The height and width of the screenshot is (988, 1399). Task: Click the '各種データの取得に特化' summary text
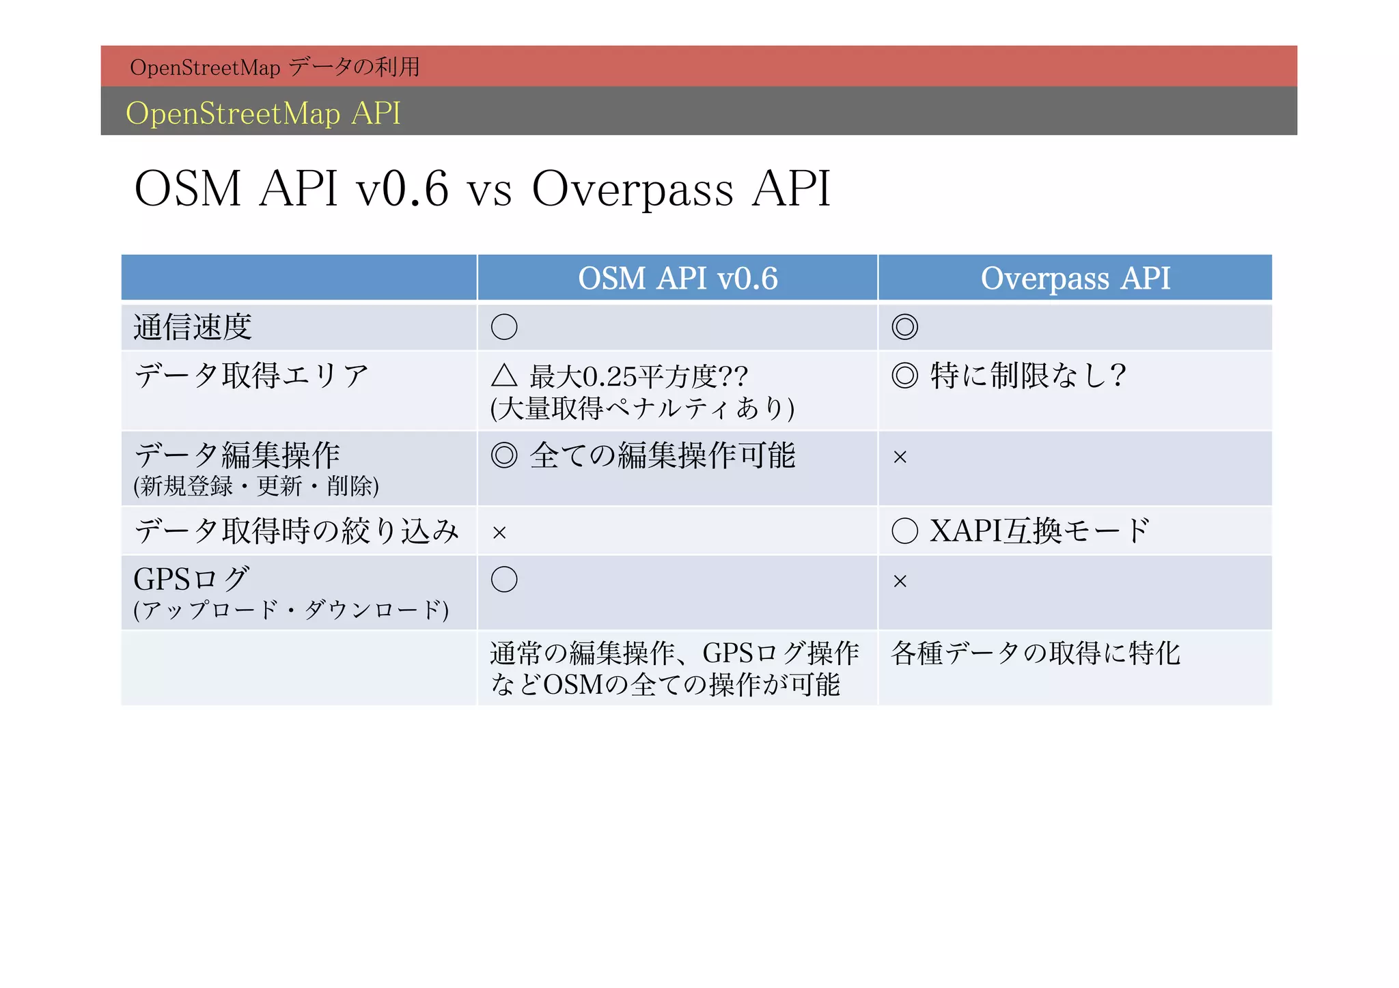click(1036, 653)
